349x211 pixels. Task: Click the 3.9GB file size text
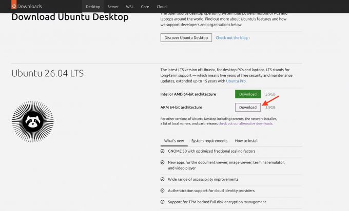[270, 107]
